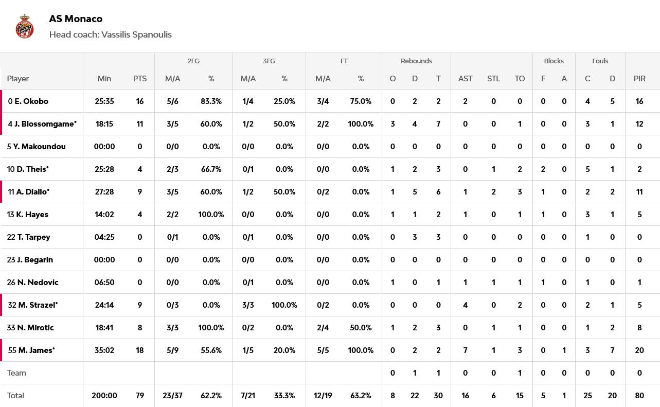Open D. Theis player link

(x=32, y=169)
